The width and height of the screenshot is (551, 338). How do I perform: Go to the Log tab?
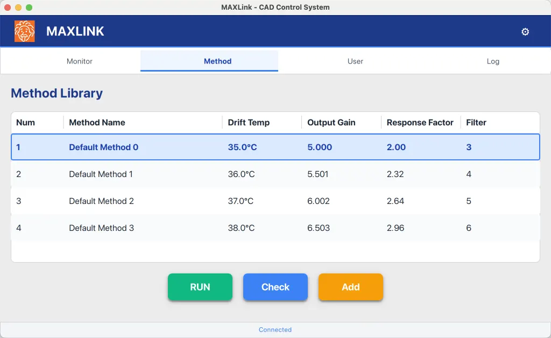pyautogui.click(x=493, y=61)
